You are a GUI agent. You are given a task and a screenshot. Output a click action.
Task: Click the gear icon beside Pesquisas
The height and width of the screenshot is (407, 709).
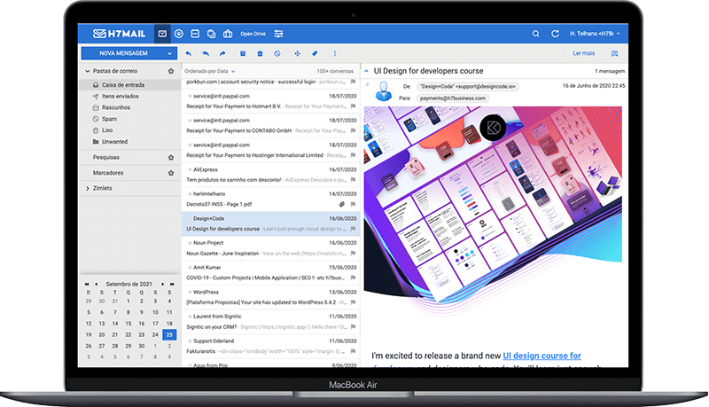[171, 157]
